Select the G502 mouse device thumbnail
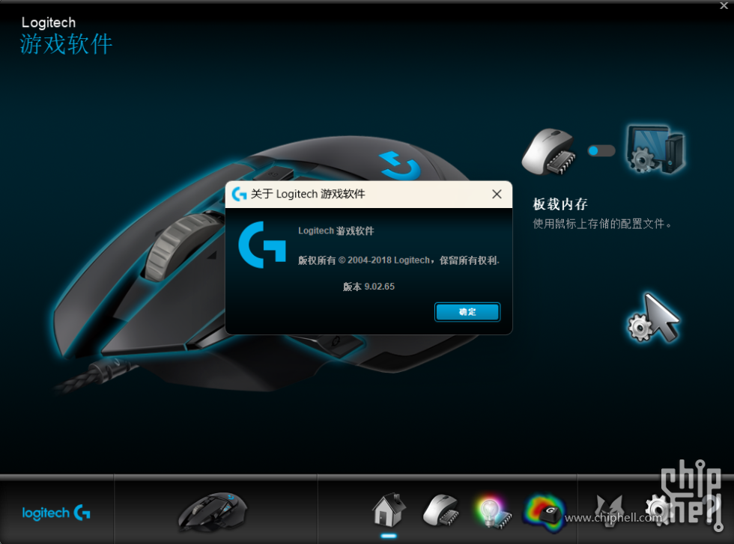Viewport: 734px width, 544px height. [213, 511]
